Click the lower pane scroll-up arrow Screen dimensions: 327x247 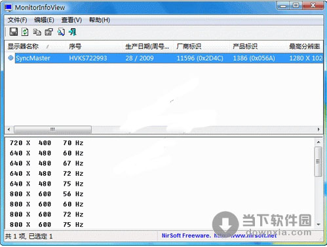point(318,142)
